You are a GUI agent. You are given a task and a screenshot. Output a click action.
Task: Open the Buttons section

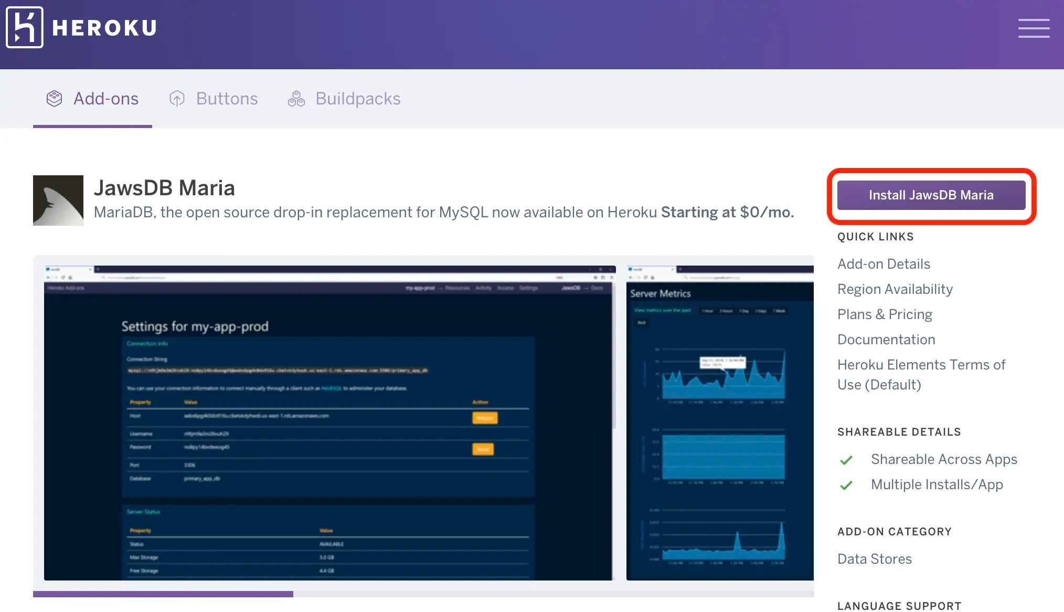[227, 98]
